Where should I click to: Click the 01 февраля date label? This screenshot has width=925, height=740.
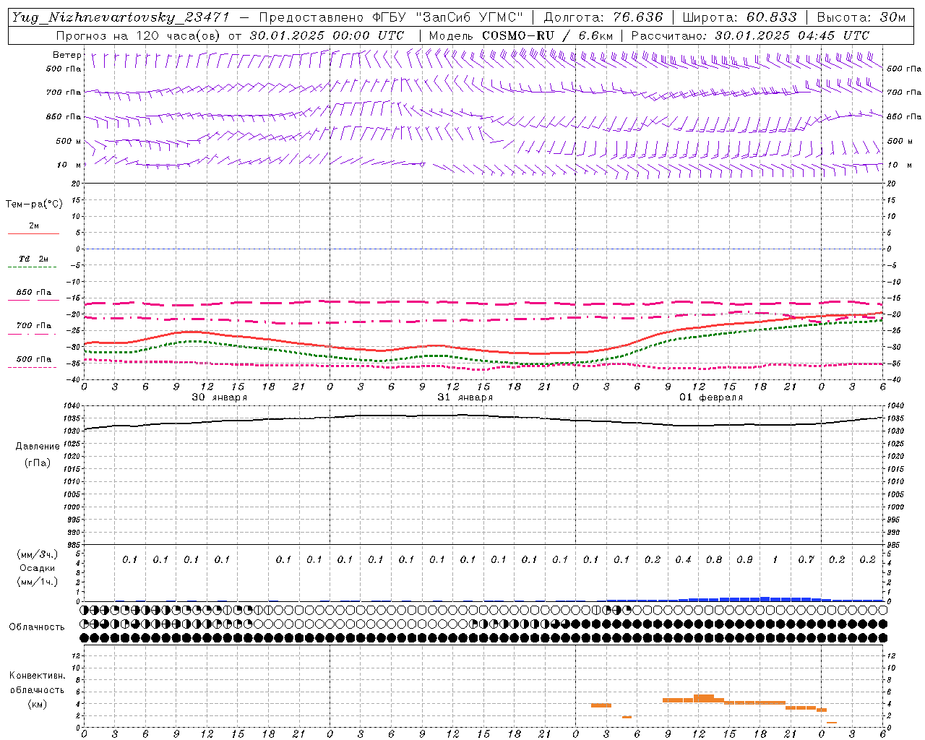(711, 397)
